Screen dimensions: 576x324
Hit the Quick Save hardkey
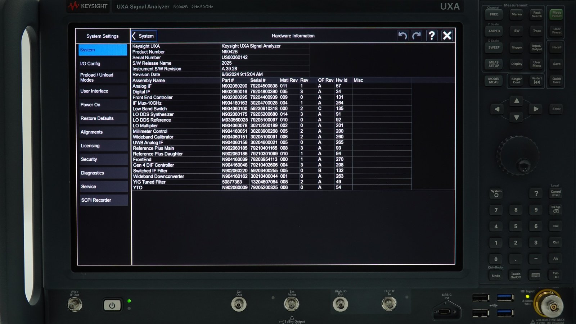point(557,81)
